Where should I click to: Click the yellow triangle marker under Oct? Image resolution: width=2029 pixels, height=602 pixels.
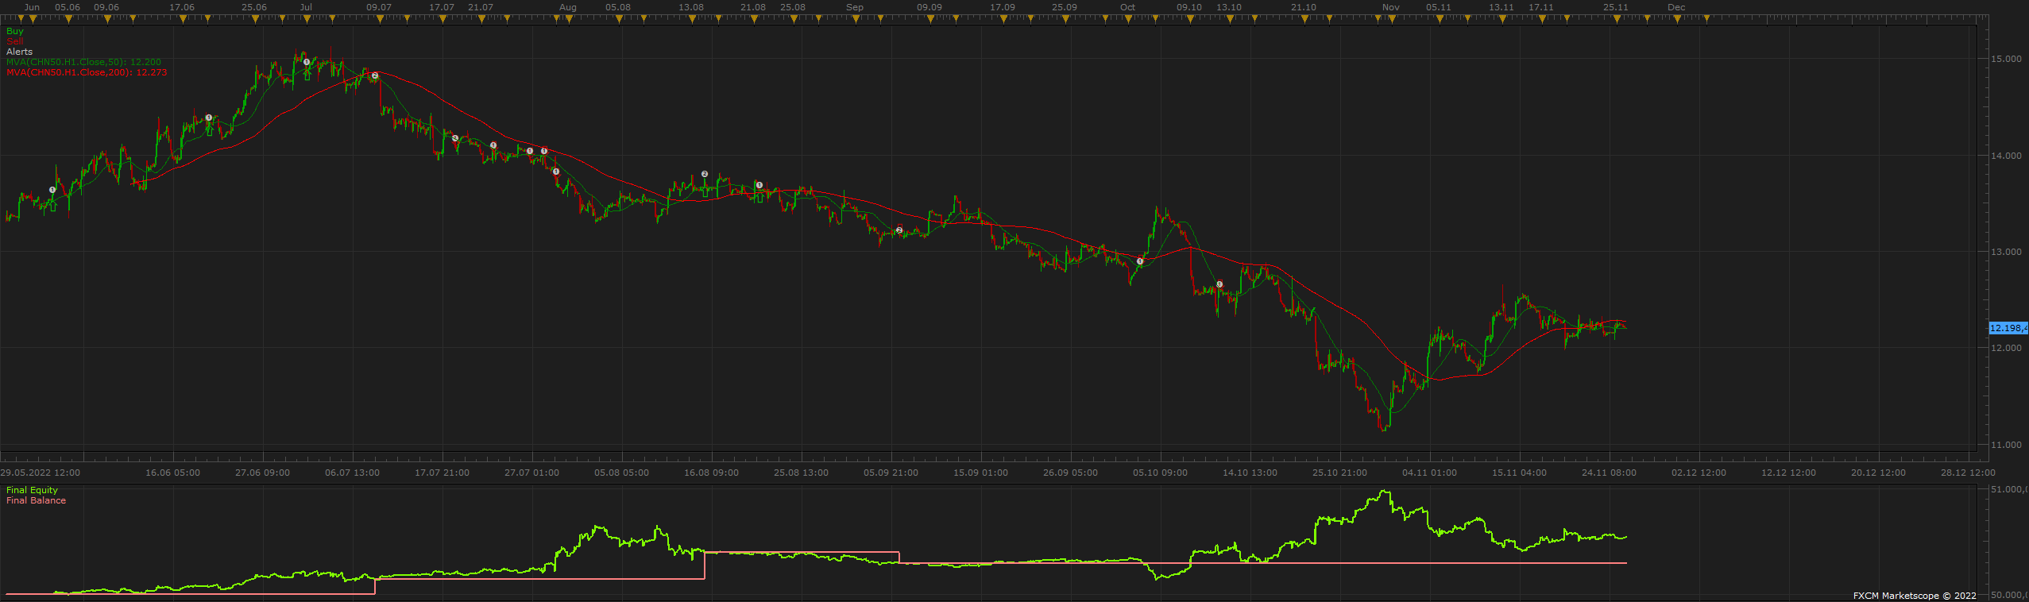[1127, 19]
